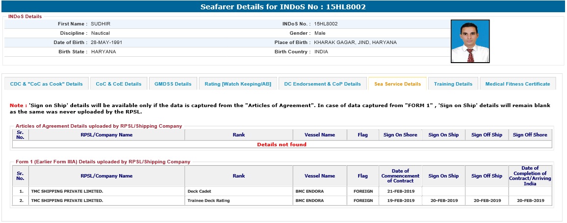This screenshot has height=223, width=567.
Task: Click the Sea Service Details tab
Action: coord(397,84)
